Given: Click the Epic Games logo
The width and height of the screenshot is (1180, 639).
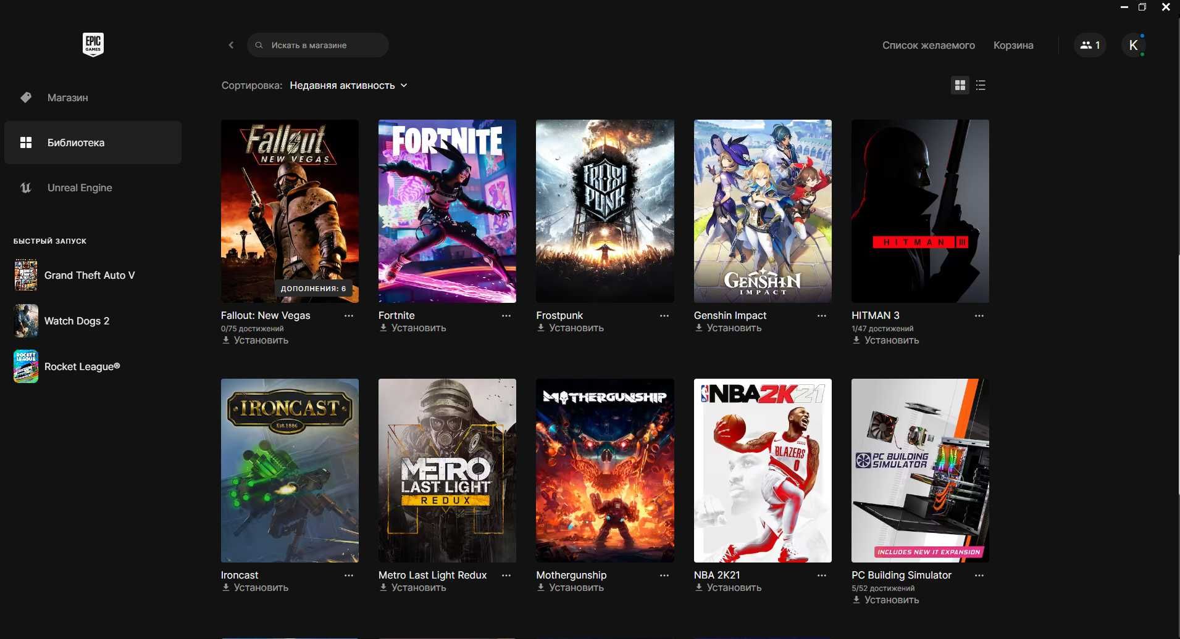Looking at the screenshot, I should coord(93,44).
